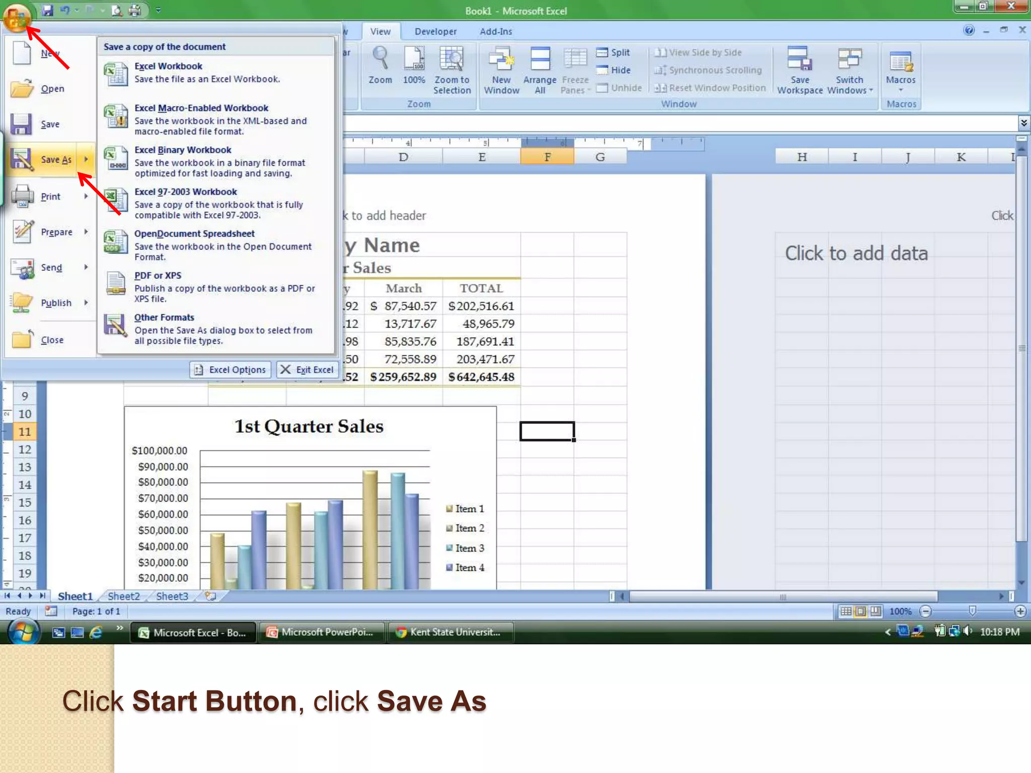This screenshot has height=773, width=1031.
Task: Click Arrange All in ribbon
Action: click(540, 70)
